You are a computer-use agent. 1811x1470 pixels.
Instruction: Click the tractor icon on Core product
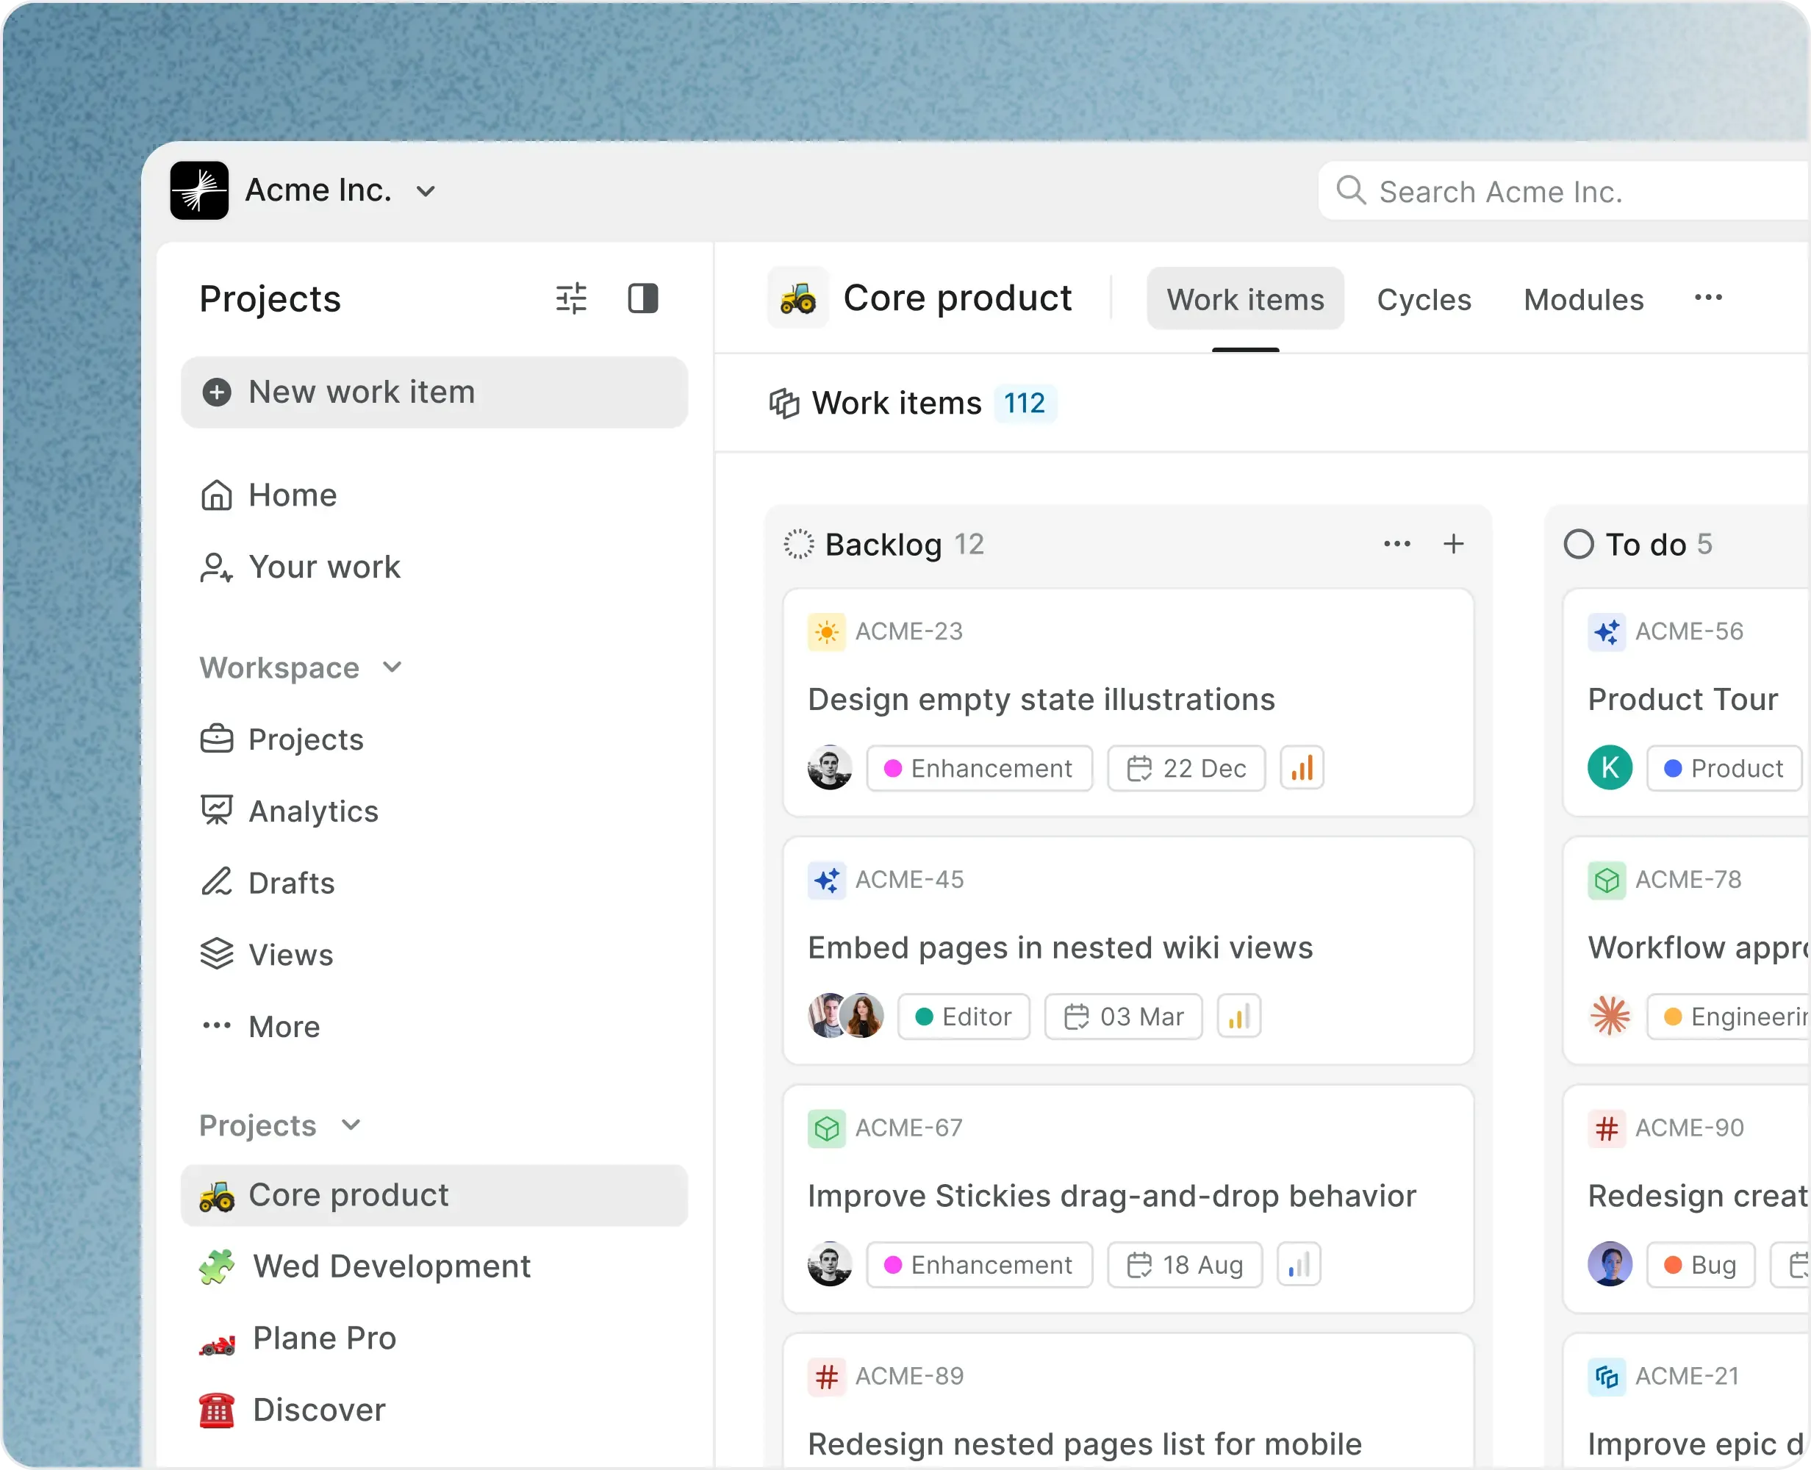797,298
